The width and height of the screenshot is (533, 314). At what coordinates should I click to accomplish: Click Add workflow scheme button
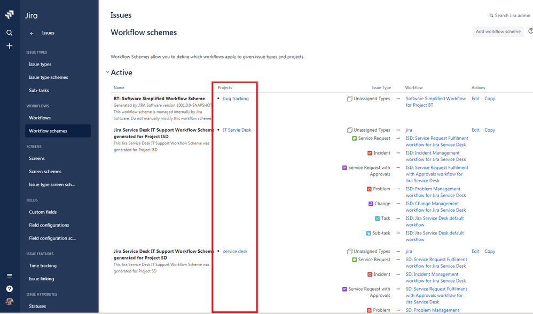[498, 31]
